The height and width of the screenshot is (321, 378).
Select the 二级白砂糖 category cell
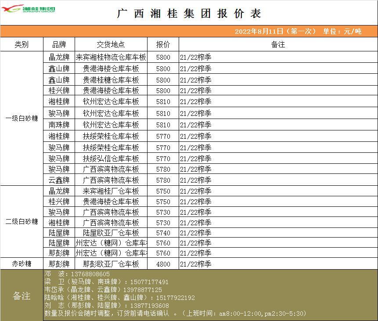click(x=22, y=221)
